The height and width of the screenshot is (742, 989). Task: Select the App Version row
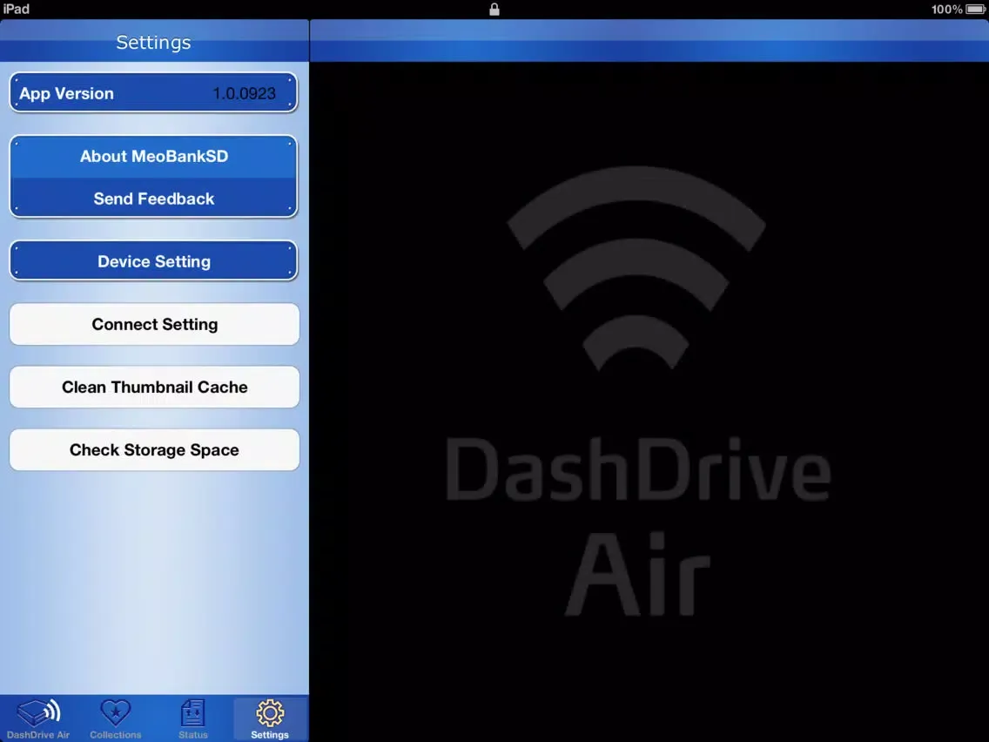click(x=154, y=92)
